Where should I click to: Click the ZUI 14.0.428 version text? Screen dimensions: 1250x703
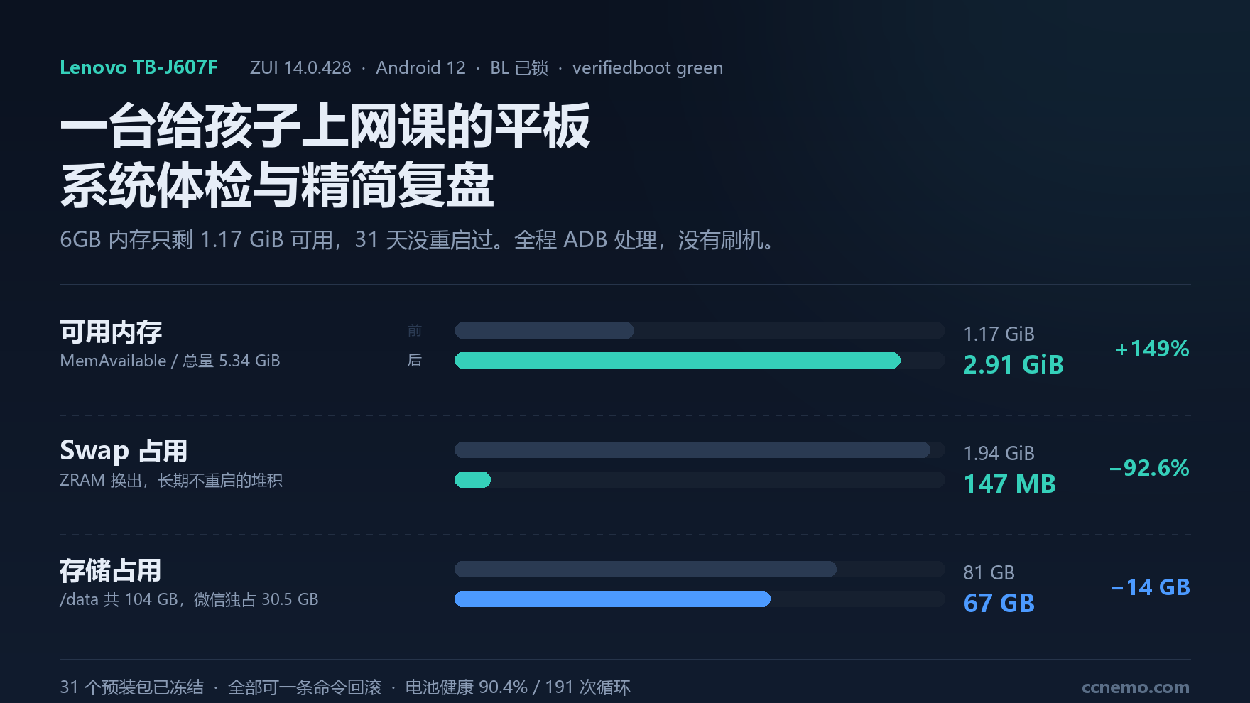[300, 68]
